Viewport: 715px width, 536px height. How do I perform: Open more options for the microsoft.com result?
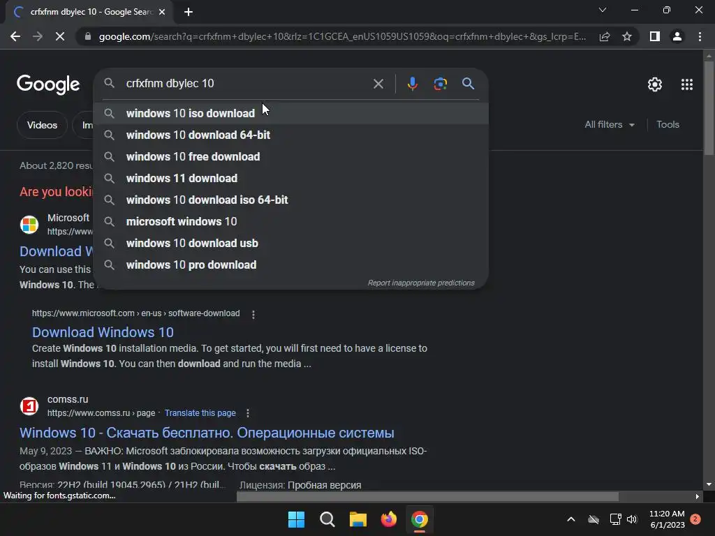[x=253, y=314]
